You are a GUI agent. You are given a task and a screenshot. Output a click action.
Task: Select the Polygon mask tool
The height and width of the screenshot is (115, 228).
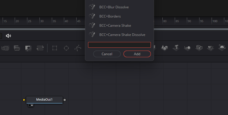78,48
